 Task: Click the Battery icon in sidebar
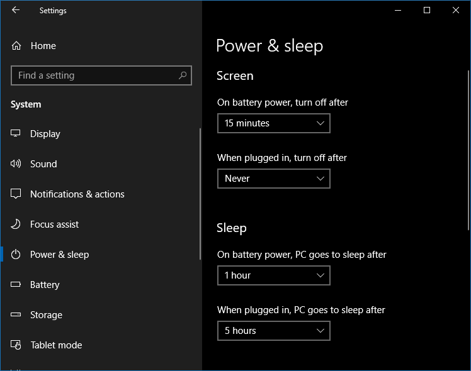click(x=16, y=284)
